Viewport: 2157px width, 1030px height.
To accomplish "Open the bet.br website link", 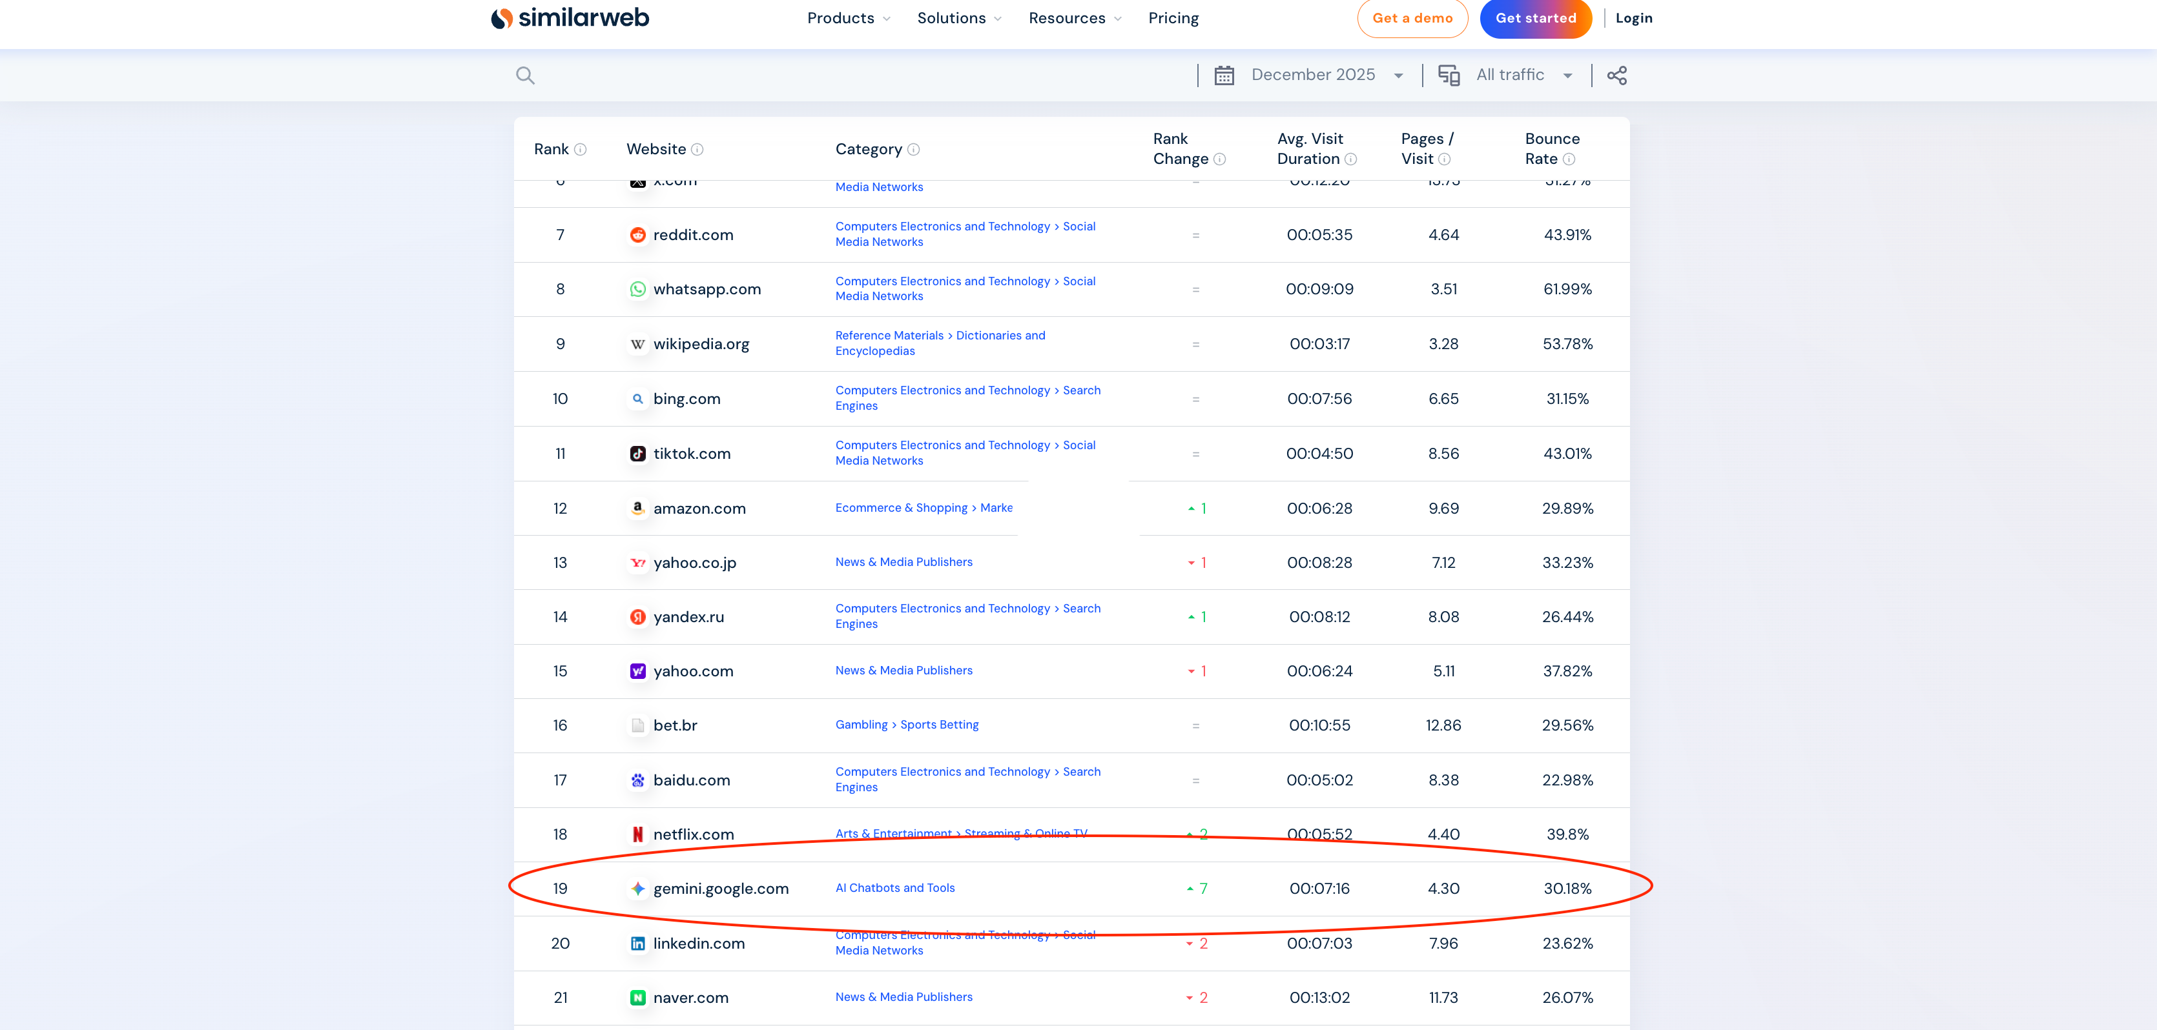I will pos(675,726).
